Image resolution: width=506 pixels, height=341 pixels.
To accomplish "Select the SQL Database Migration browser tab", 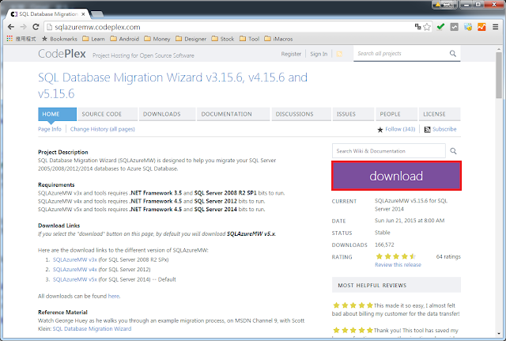I will pos(47,14).
